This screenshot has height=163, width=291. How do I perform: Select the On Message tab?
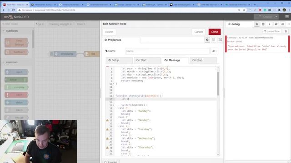(175, 60)
